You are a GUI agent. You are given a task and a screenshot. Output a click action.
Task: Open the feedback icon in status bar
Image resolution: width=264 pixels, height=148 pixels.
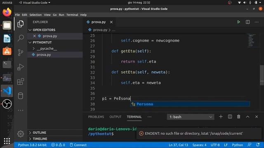(249, 145)
